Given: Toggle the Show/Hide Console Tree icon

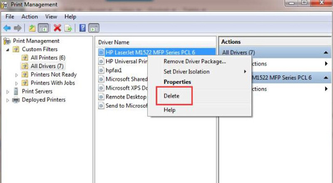Looking at the screenshot, I should click(43, 28).
